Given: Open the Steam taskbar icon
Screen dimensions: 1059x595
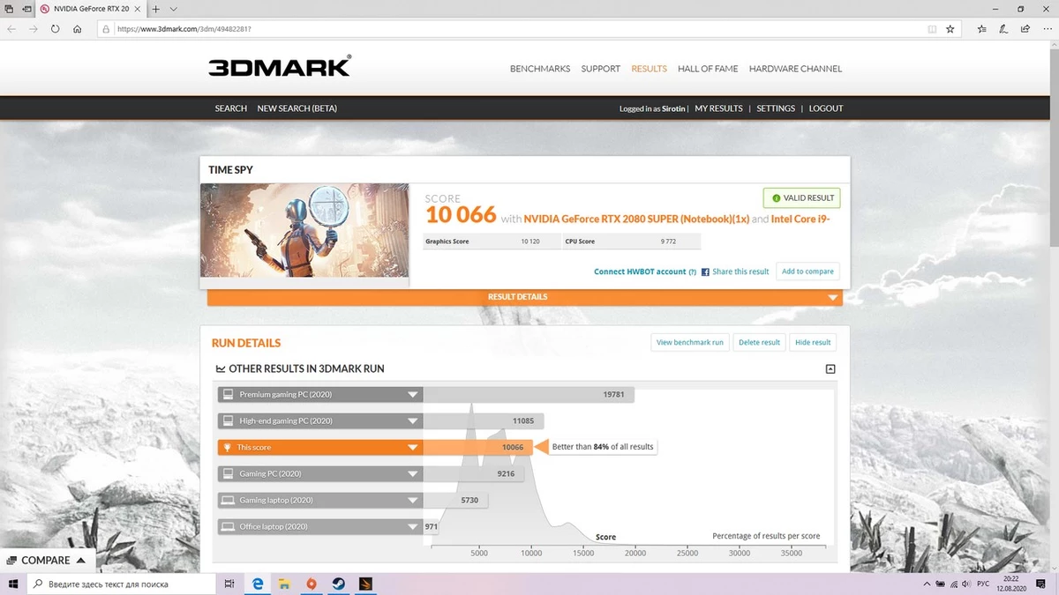Looking at the screenshot, I should point(338,584).
